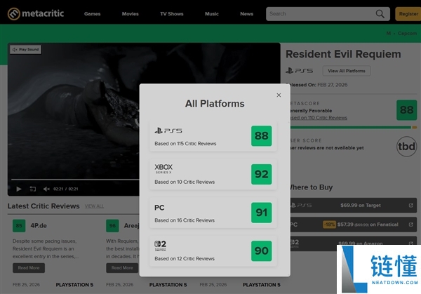
Task: Open the critic reviews count link
Action: tap(319, 118)
